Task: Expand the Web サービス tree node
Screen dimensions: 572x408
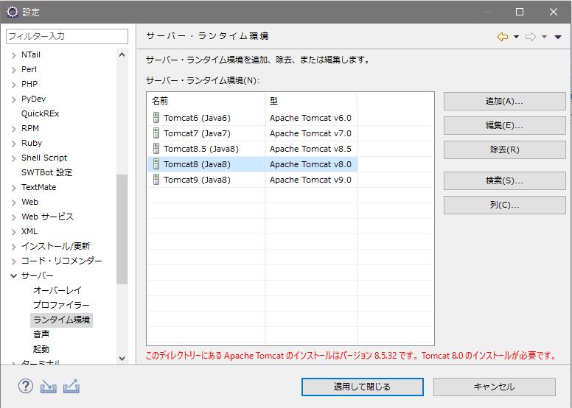Action: point(13,217)
